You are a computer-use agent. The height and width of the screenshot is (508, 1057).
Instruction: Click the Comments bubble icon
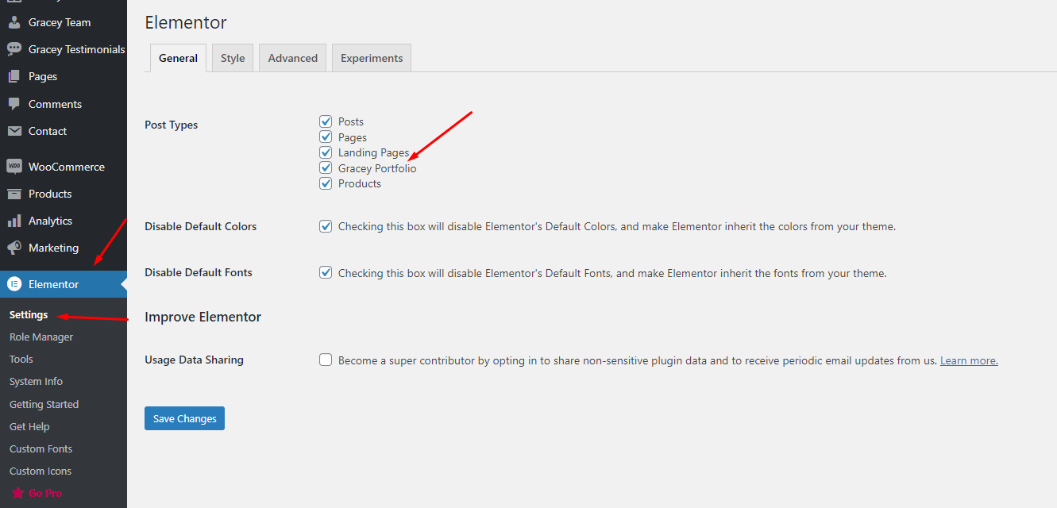(x=14, y=104)
